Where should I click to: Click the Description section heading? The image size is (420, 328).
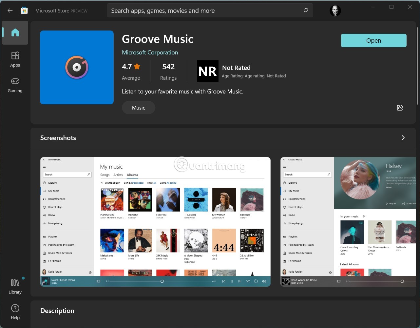point(57,311)
